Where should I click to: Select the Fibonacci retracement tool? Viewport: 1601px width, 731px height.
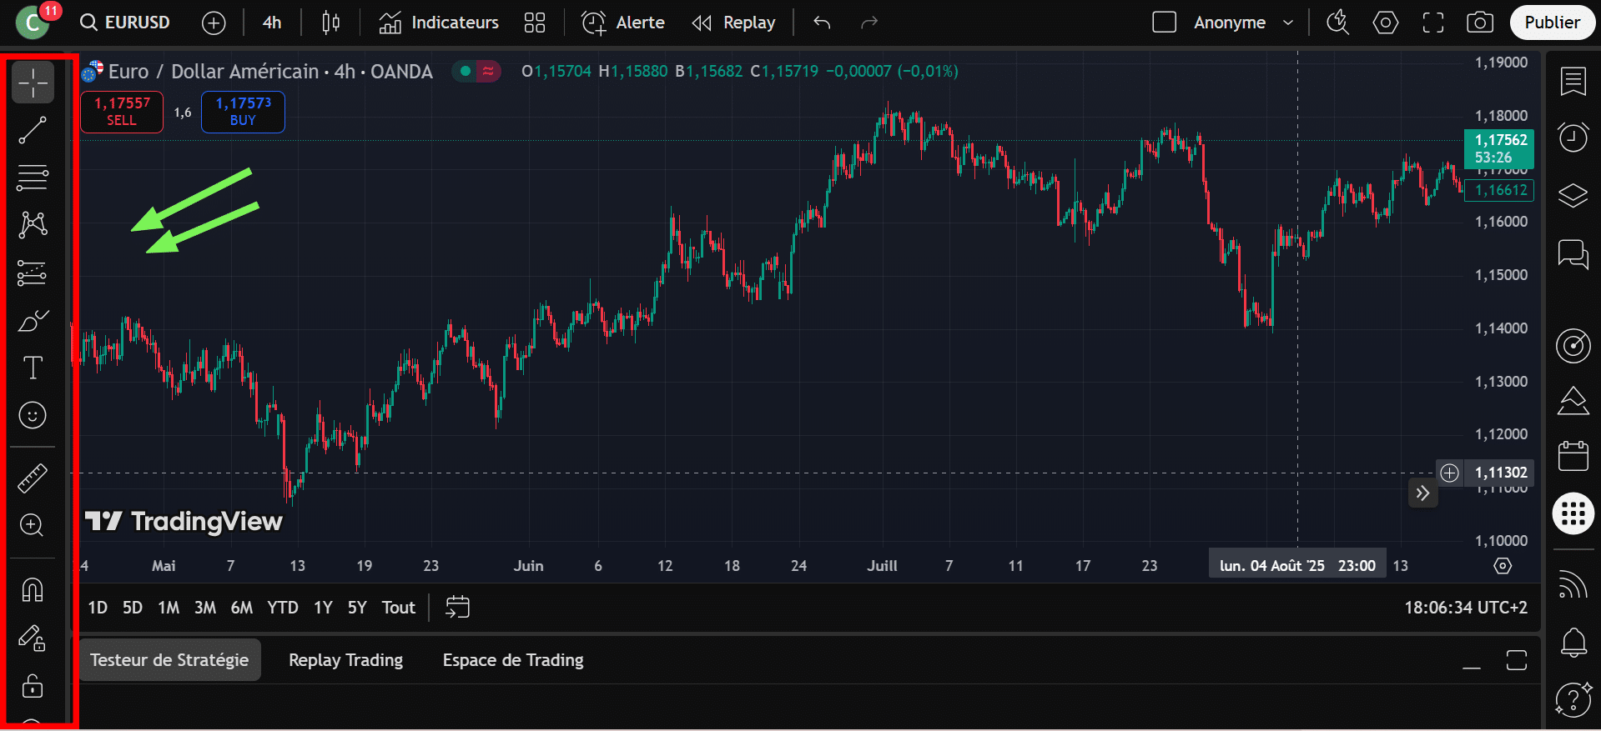click(33, 177)
